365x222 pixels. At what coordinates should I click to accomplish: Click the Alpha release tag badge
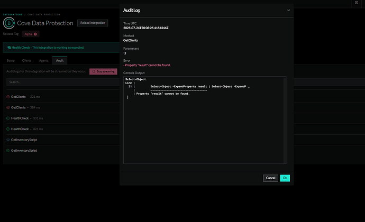pyautogui.click(x=31, y=34)
